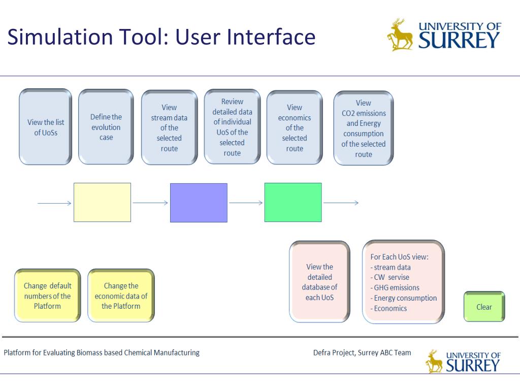Click the '- Energy consumption' line
Viewport: 520px width, 390px height.
pos(404,298)
